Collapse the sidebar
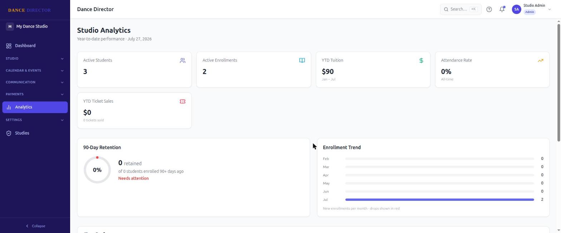The image size is (561, 233). click(x=35, y=226)
